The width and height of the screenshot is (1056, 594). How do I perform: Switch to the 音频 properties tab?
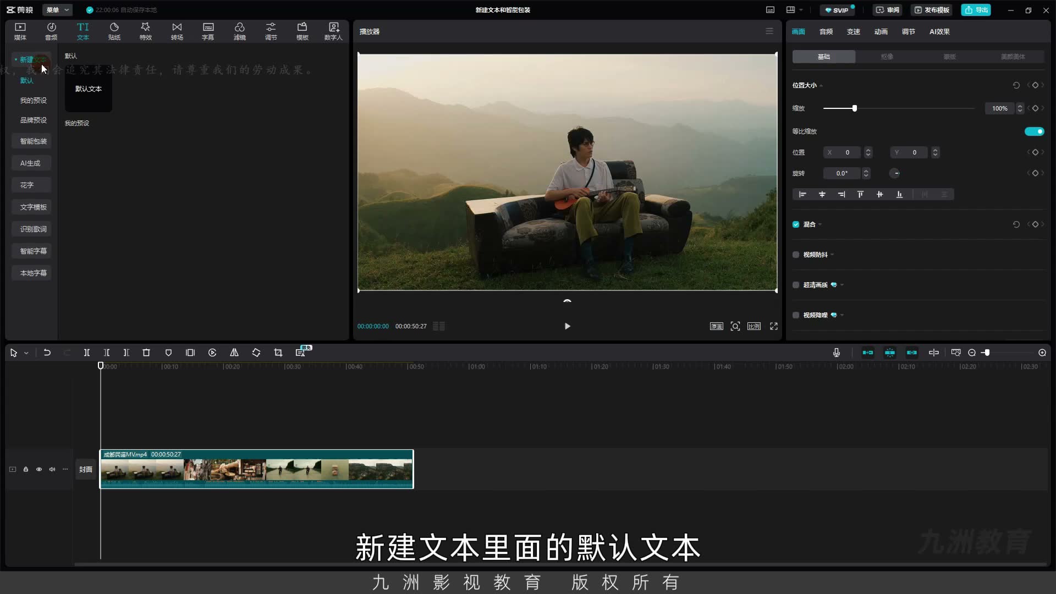[x=826, y=31]
